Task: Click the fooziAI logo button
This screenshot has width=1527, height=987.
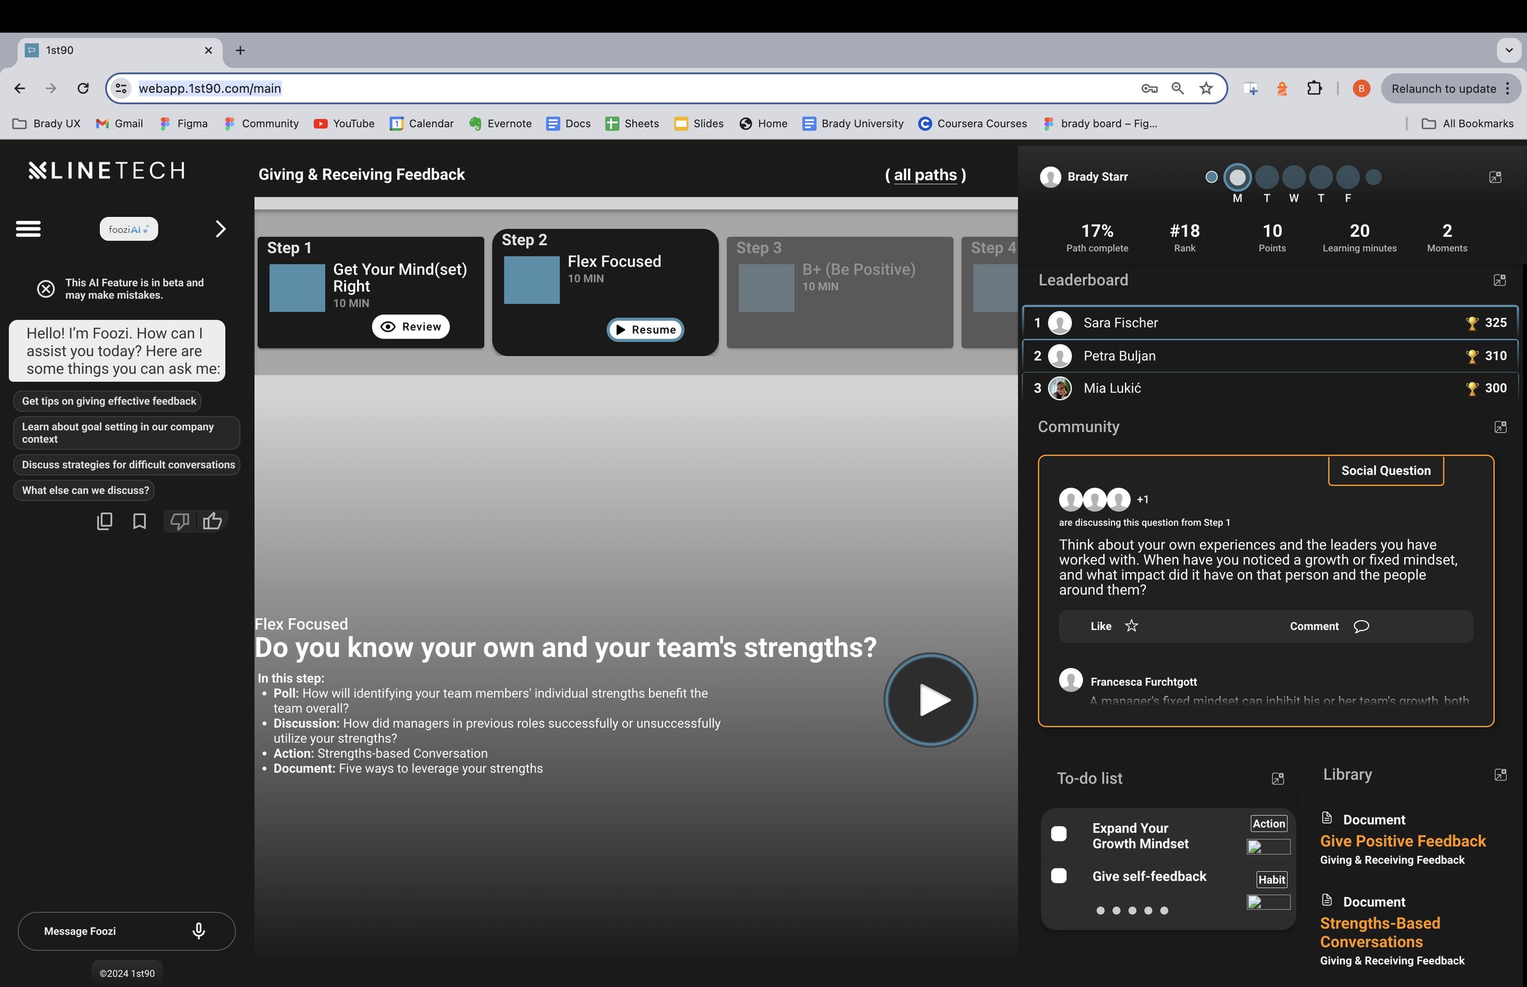Action: (129, 229)
